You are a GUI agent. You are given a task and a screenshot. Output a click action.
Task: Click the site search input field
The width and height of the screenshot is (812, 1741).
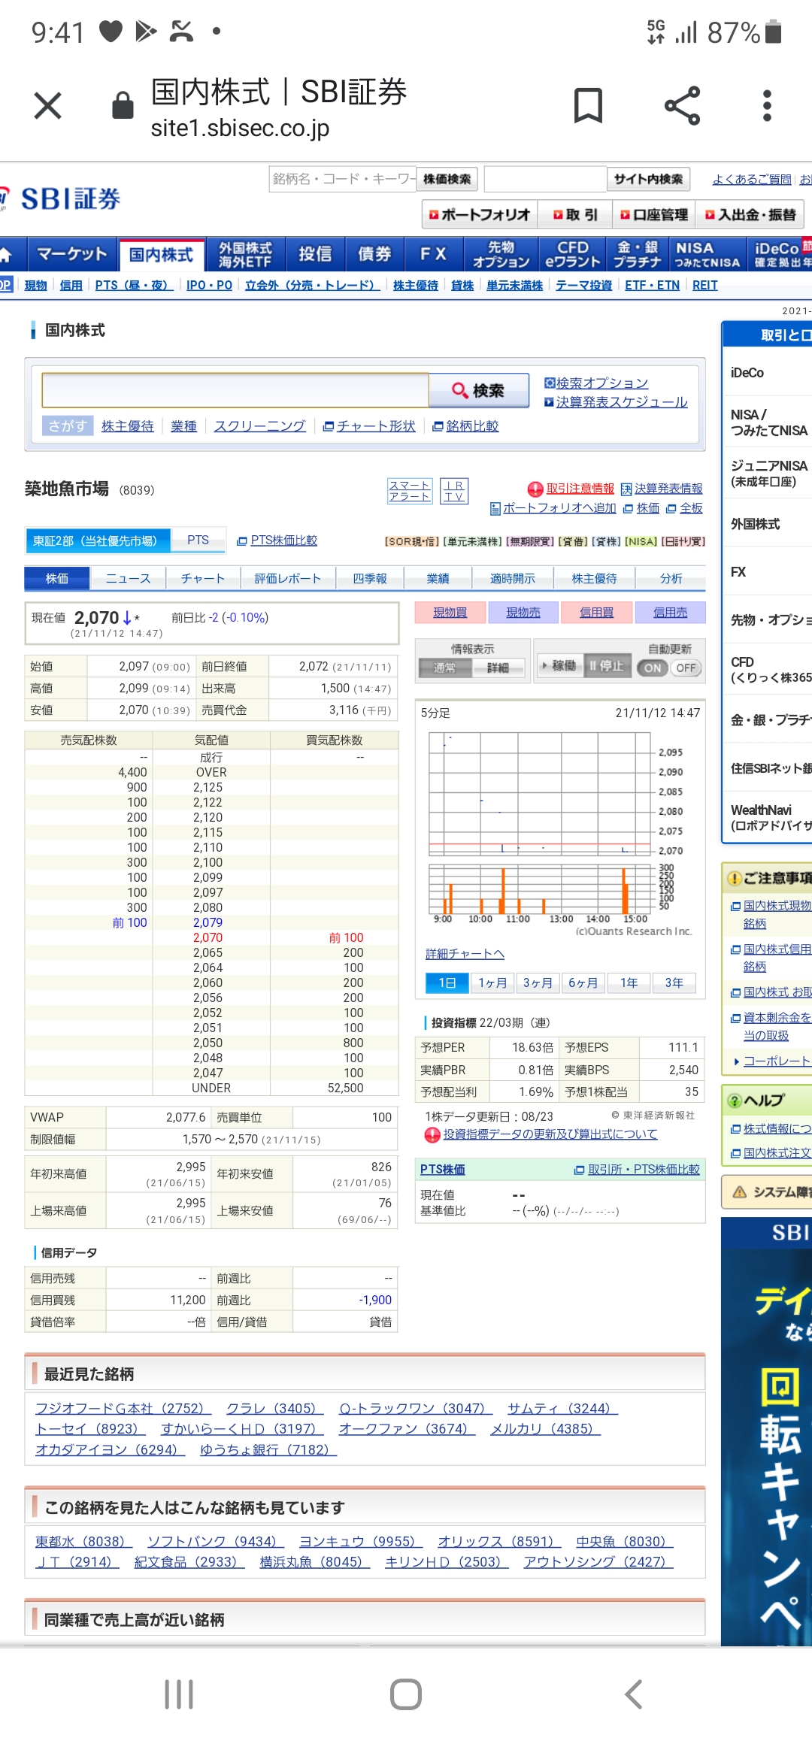coord(545,179)
